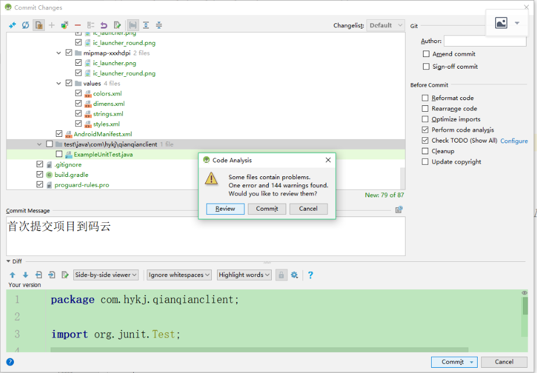Click Cancel in Code Analysis dialog
Viewport: 537px width, 373px height.
[308, 208]
